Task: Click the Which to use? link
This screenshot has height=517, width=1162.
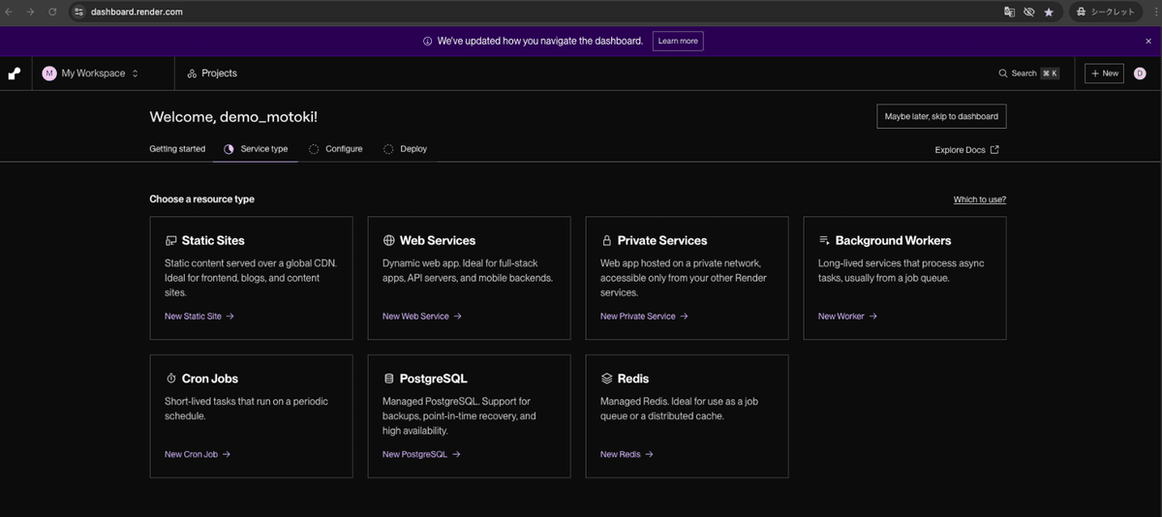Action: click(980, 199)
